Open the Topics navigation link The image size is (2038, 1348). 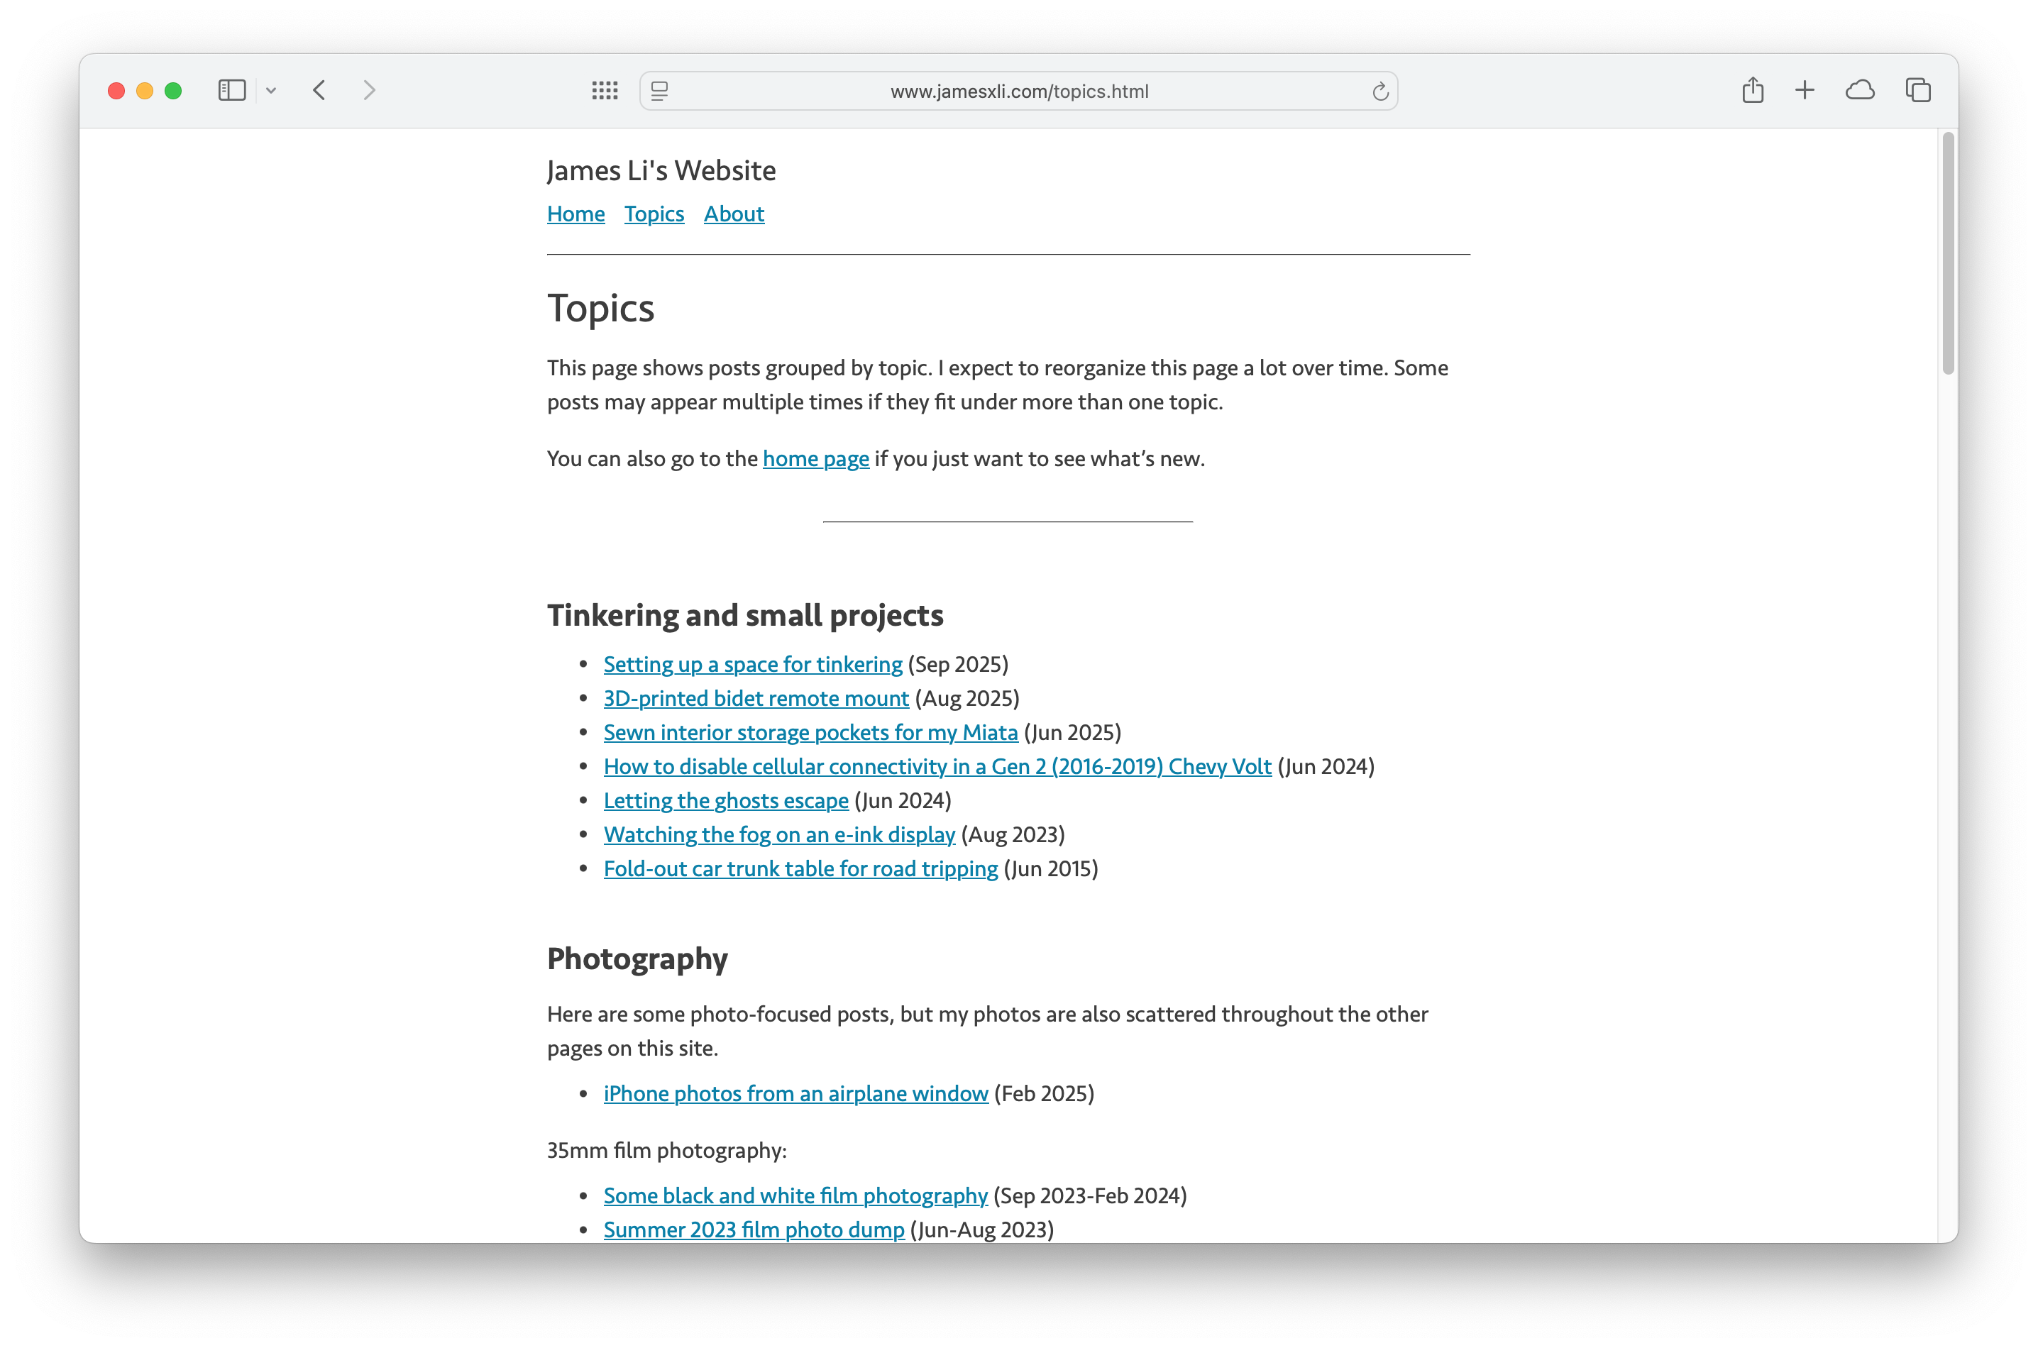click(654, 214)
